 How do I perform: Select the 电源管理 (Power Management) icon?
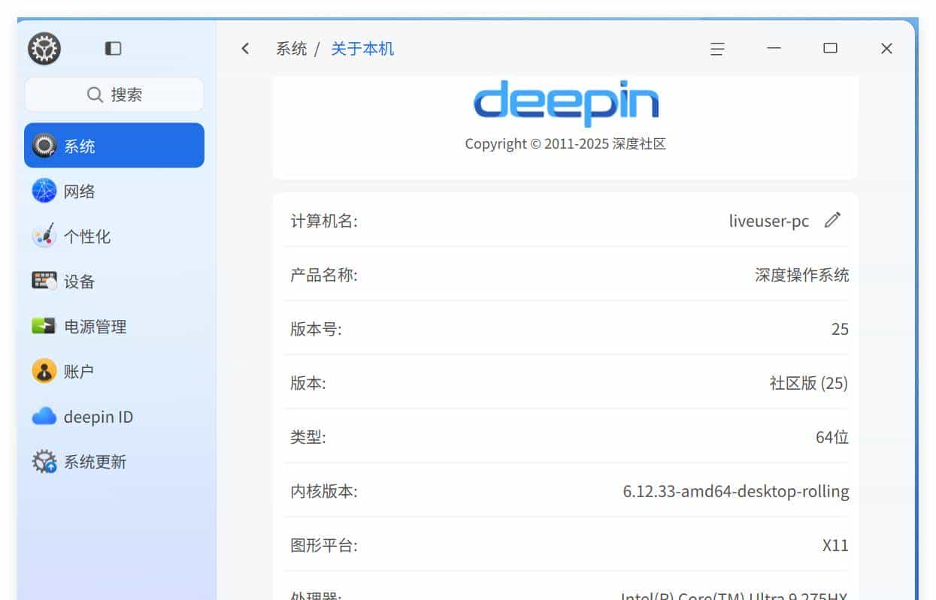[x=44, y=326]
